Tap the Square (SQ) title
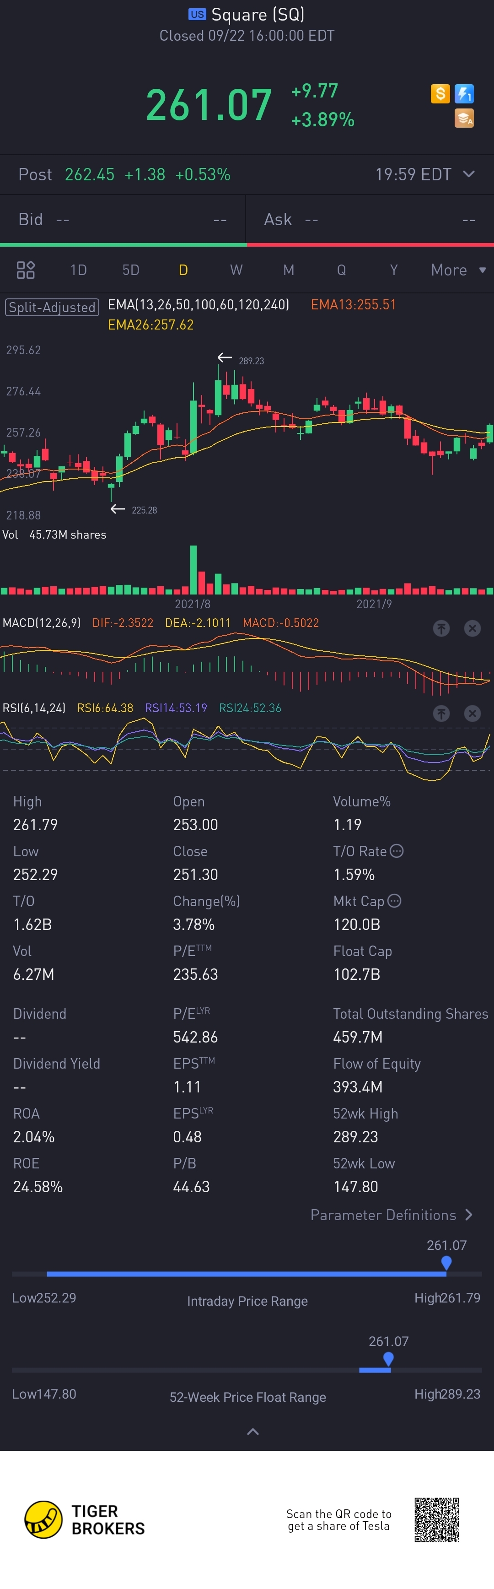The image size is (494, 1589). [258, 14]
